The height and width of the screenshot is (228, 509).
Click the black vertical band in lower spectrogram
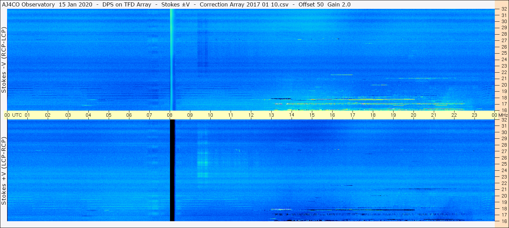pos(172,170)
